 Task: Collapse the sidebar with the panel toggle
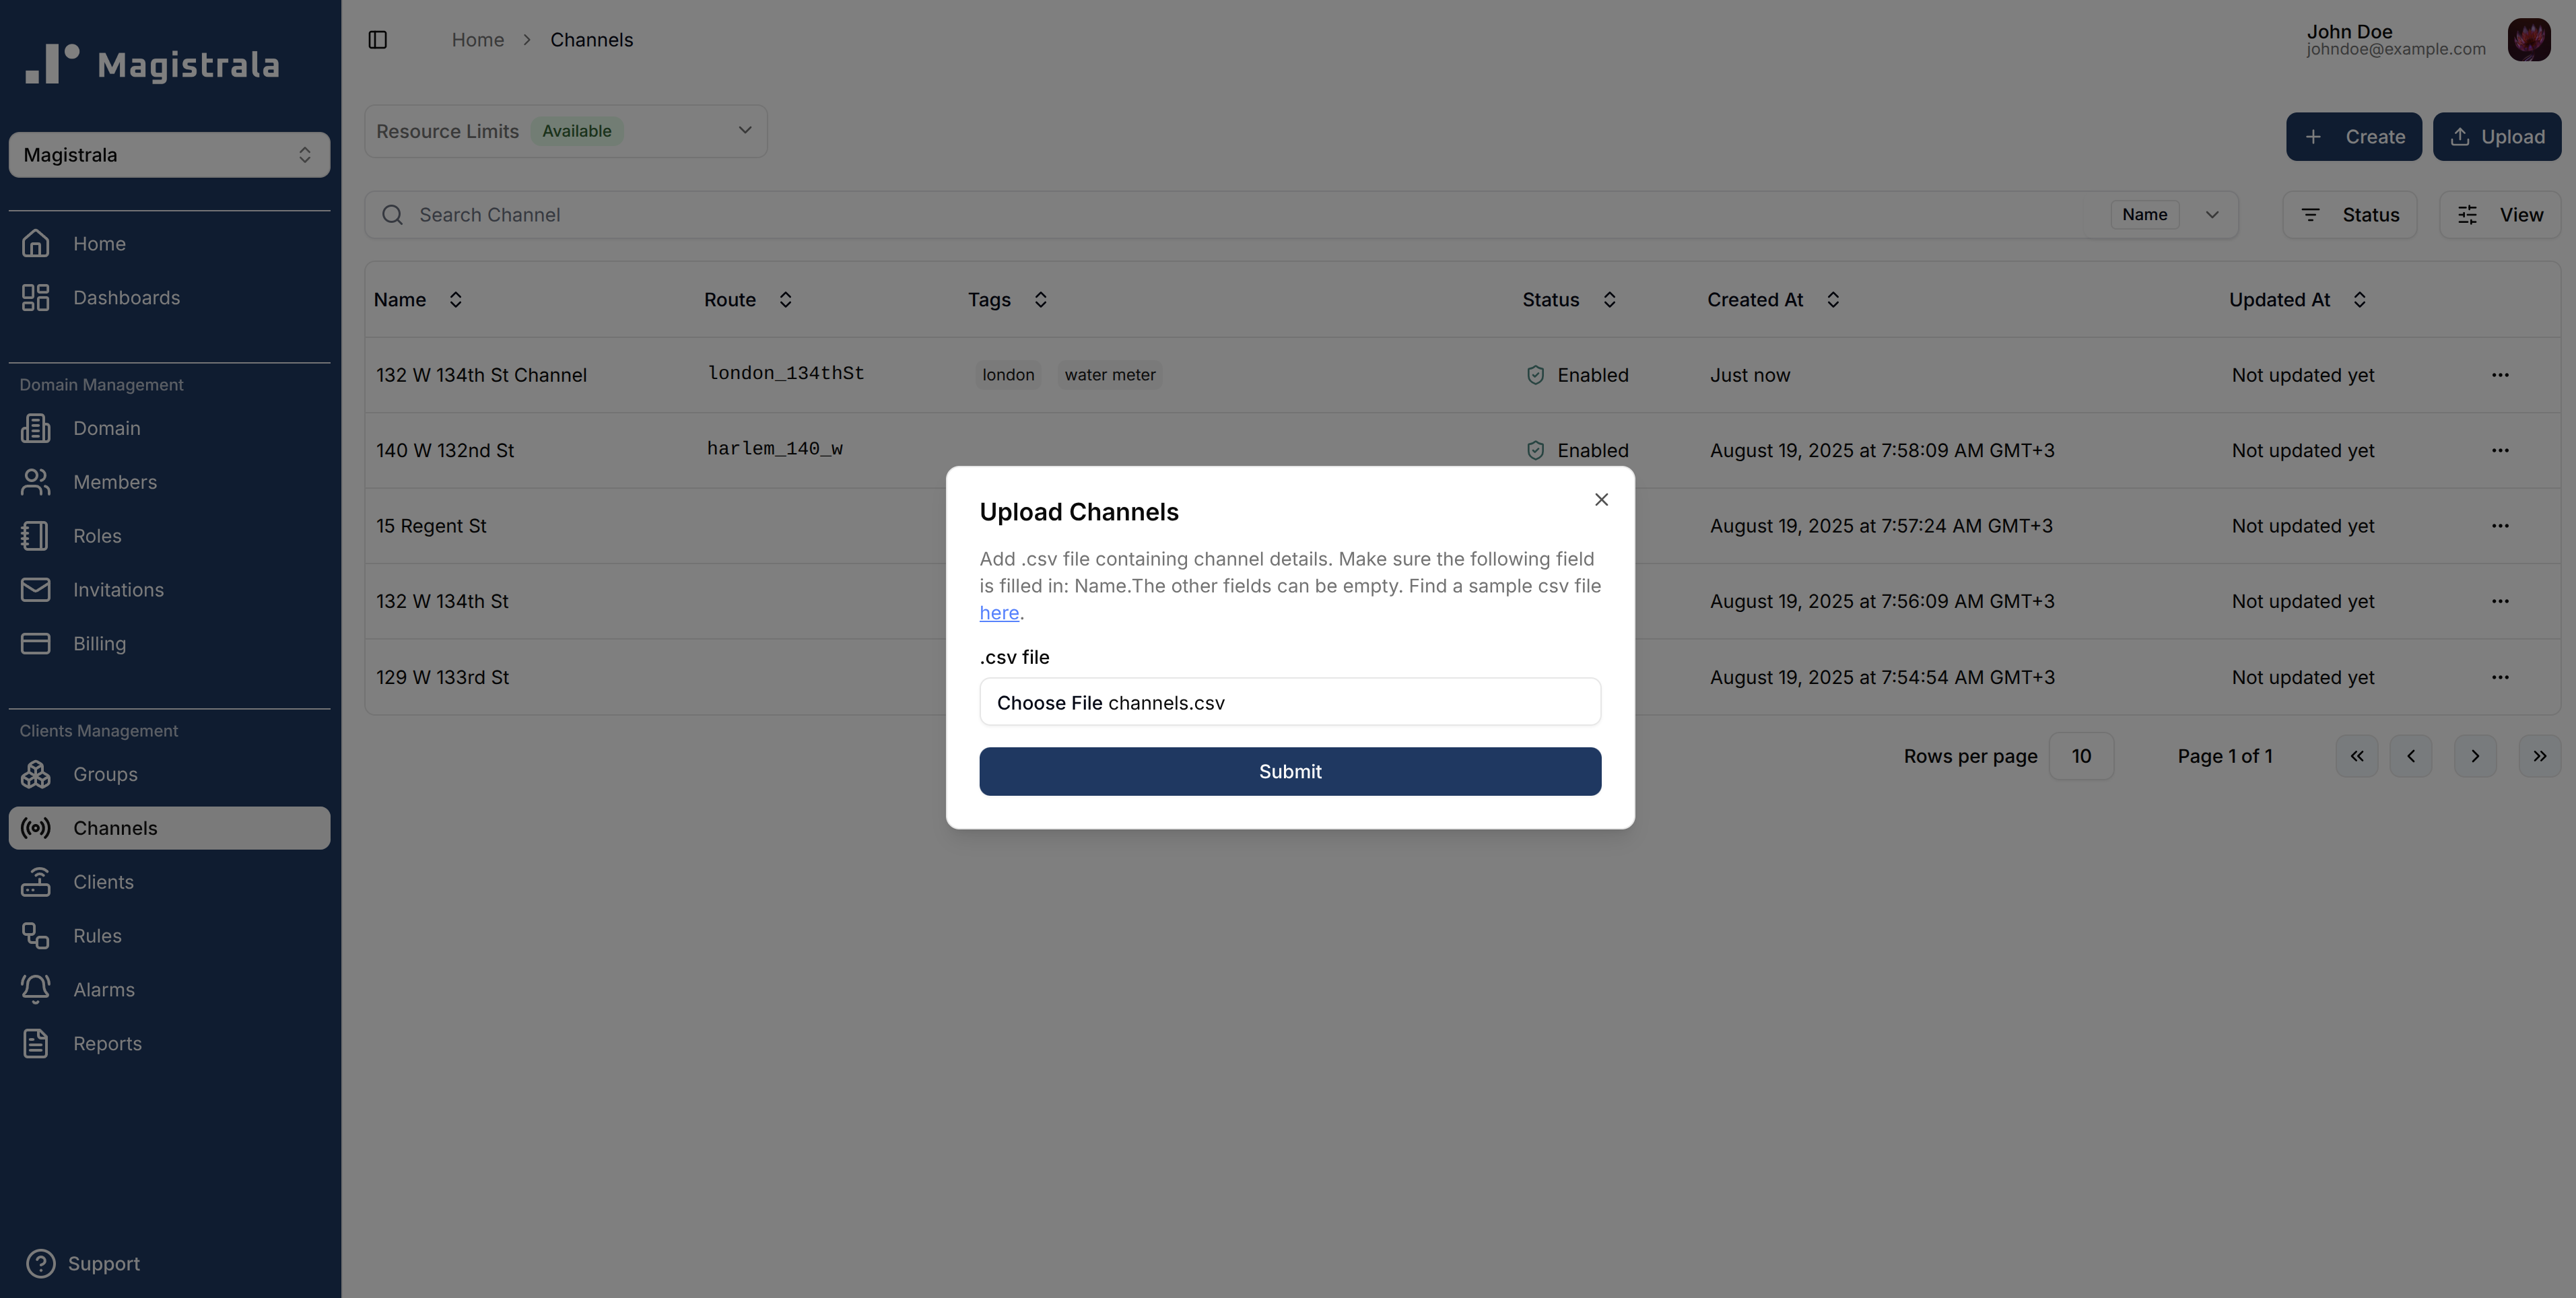coord(378,39)
